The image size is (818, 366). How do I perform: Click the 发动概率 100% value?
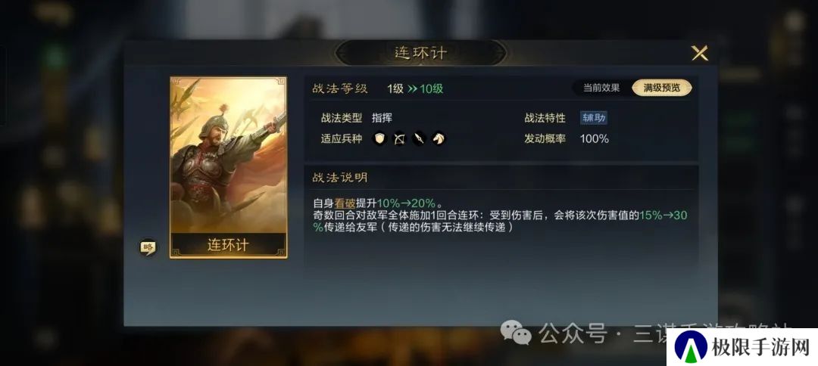[x=595, y=139]
